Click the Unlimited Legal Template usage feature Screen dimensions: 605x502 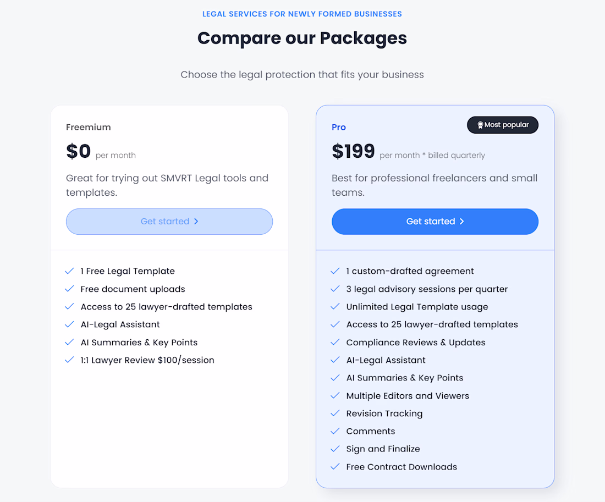point(417,307)
